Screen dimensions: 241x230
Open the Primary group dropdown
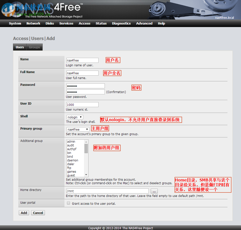click(78, 129)
